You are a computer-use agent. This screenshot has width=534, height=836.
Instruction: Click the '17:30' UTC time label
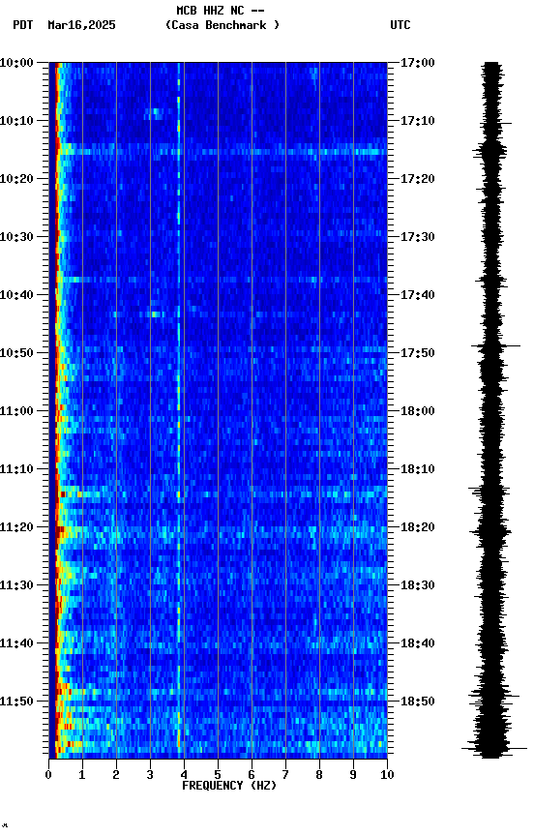click(x=418, y=237)
